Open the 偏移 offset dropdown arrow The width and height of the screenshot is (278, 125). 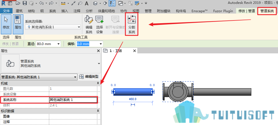(101, 44)
